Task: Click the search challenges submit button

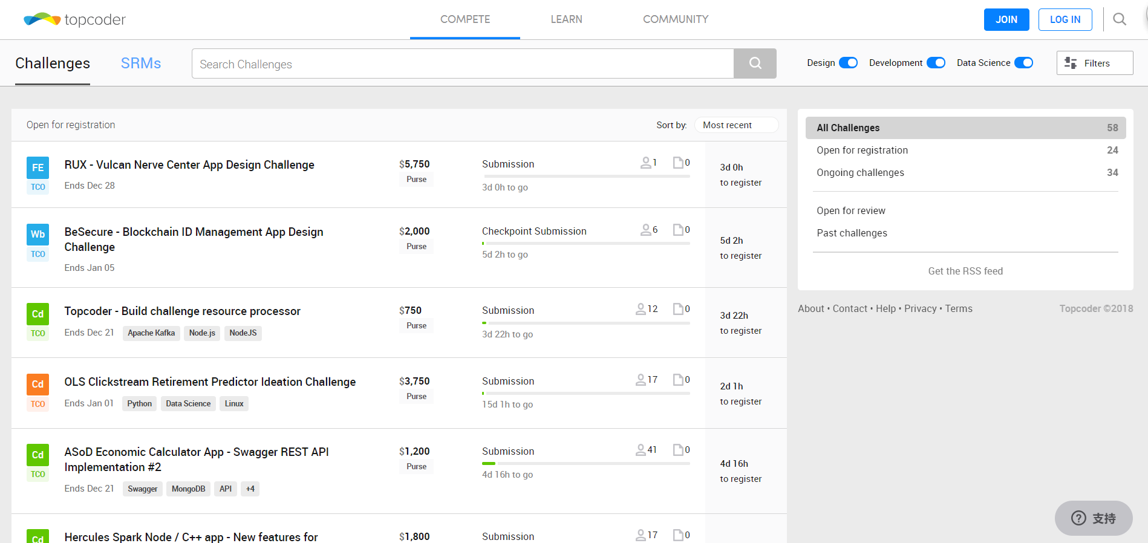Action: tap(755, 63)
